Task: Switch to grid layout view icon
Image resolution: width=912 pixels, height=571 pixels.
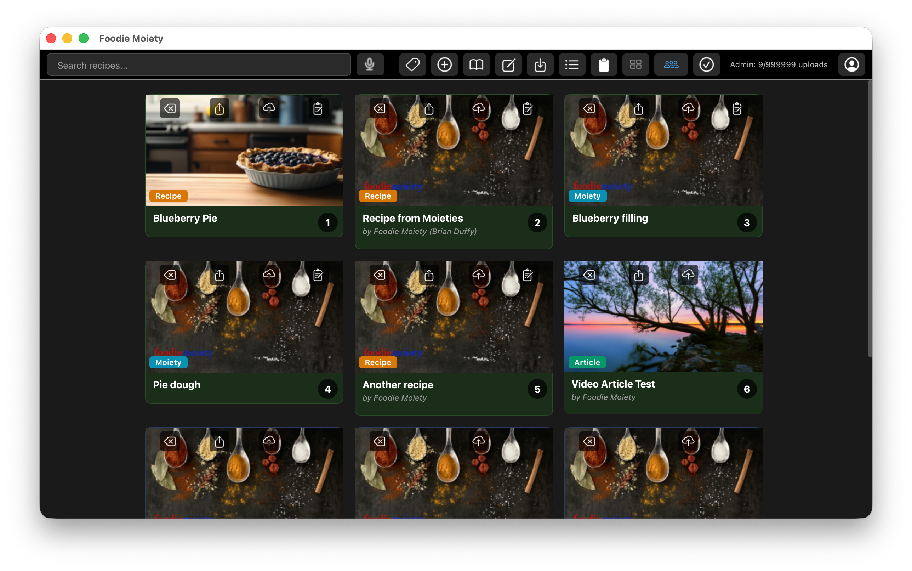Action: [x=635, y=64]
